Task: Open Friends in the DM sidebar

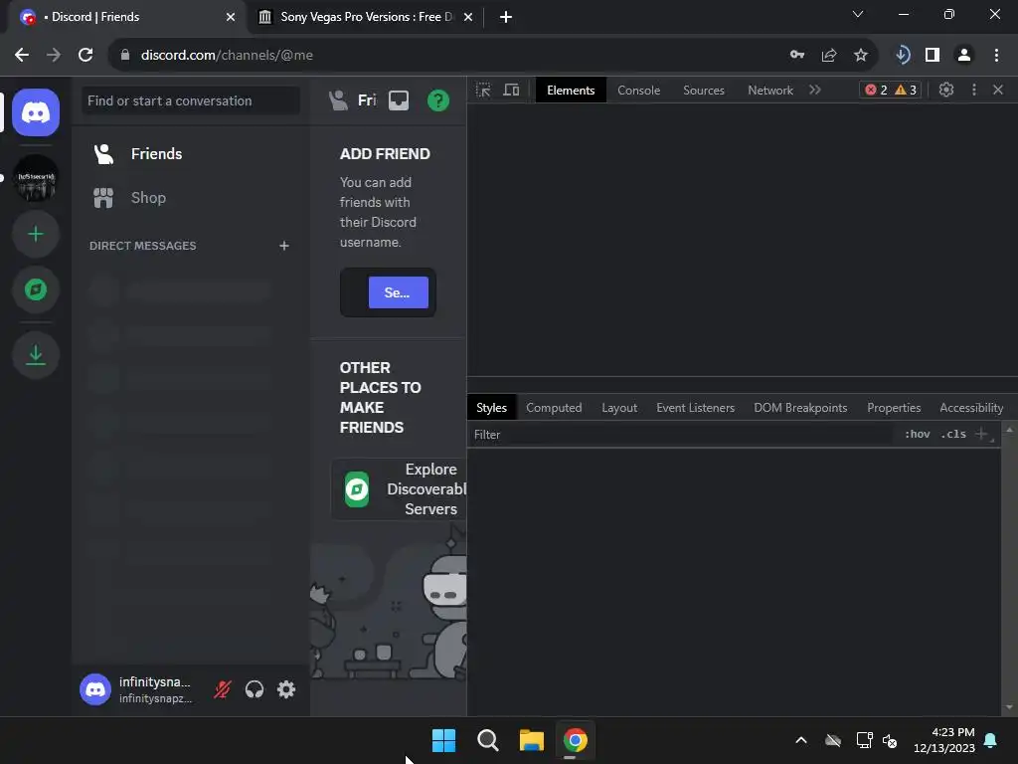Action: [190, 154]
